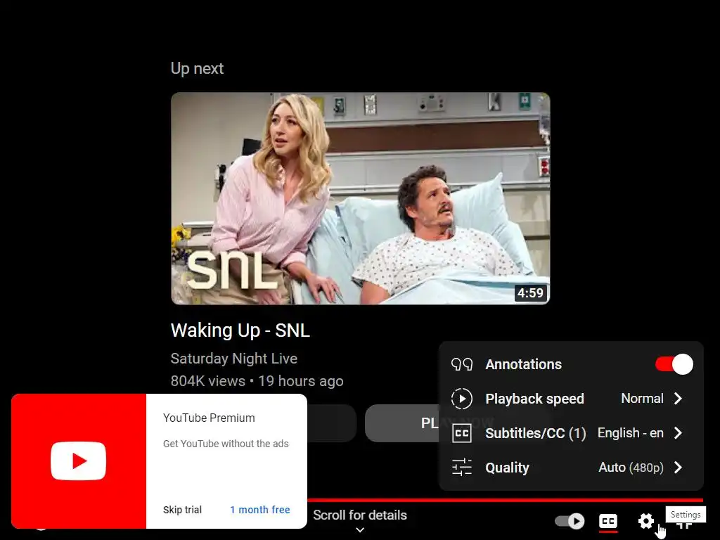Click the 4:59 duration badge
Image resolution: width=720 pixels, height=540 pixels.
530,293
